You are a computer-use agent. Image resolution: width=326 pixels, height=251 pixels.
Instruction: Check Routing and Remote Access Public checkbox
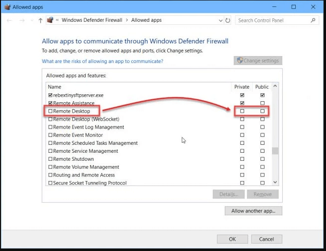coord(262,175)
